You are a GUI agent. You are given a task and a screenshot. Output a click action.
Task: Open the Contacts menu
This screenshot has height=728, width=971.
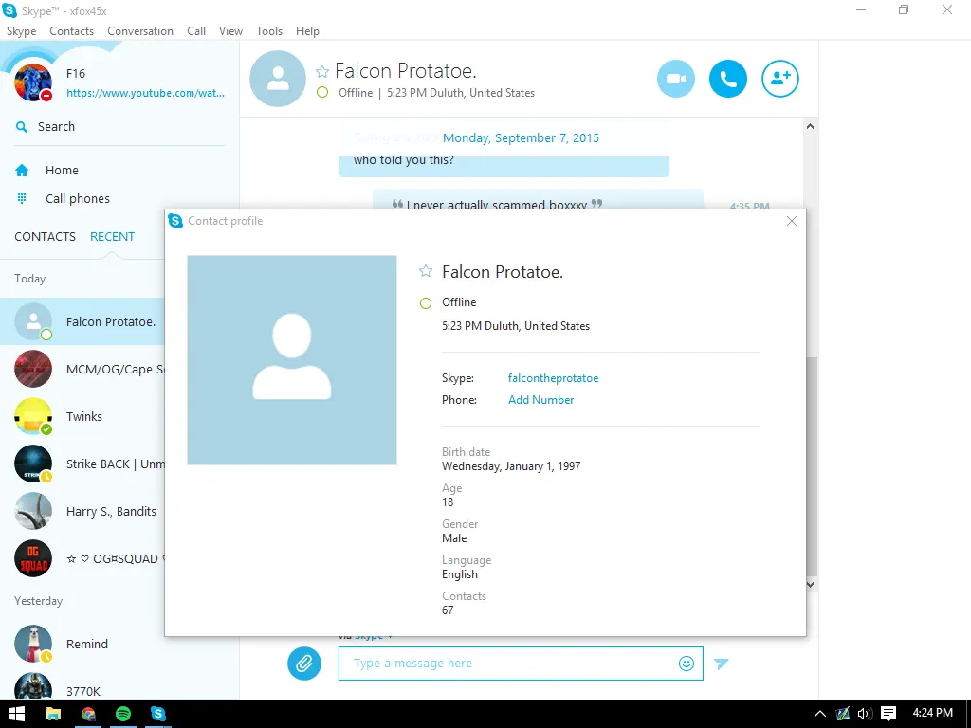71,31
